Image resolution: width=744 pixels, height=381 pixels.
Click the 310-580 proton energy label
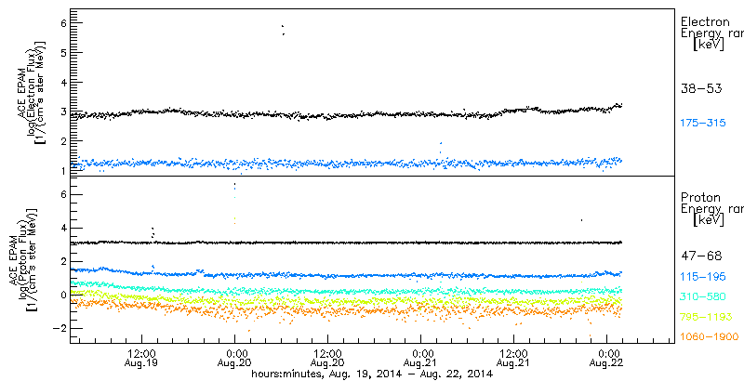point(703,297)
